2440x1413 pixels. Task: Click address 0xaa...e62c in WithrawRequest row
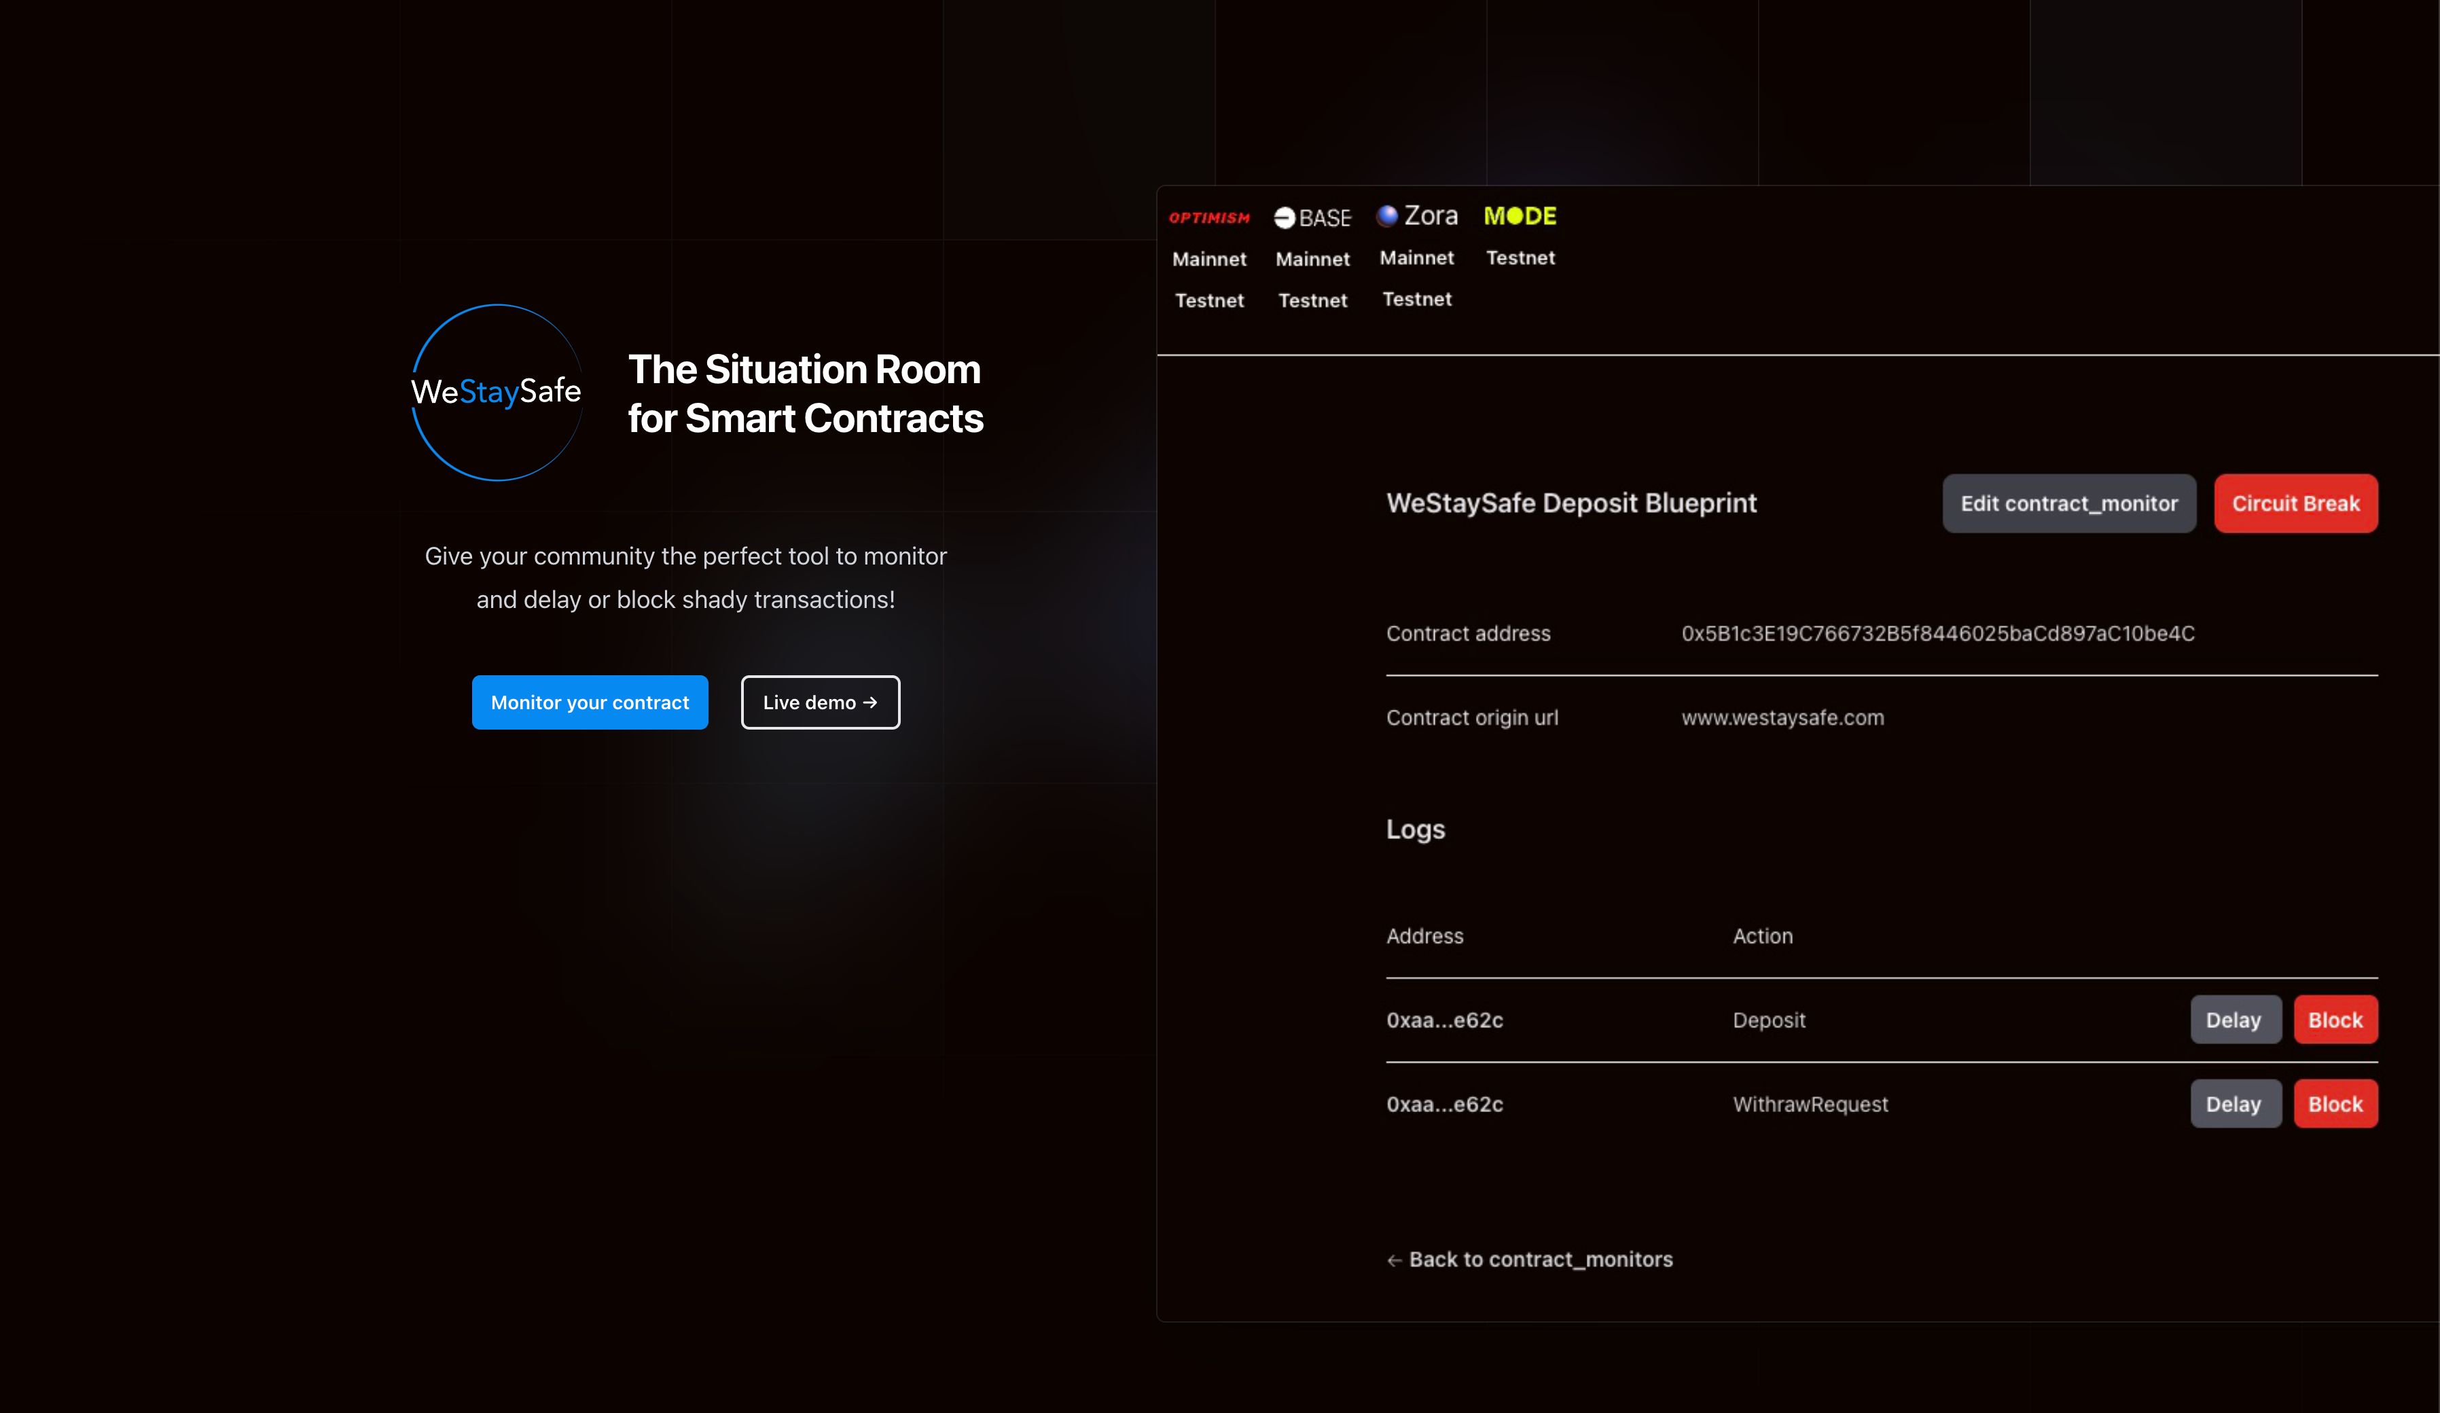tap(1445, 1104)
